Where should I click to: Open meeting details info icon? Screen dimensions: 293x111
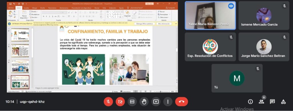(x=250, y=102)
